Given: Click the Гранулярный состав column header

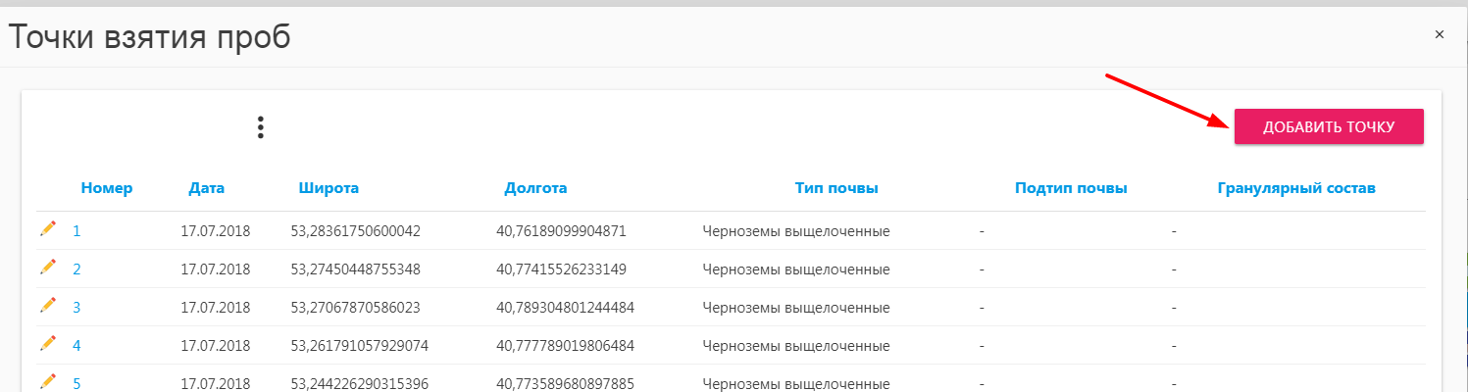Looking at the screenshot, I should pos(1295,188).
